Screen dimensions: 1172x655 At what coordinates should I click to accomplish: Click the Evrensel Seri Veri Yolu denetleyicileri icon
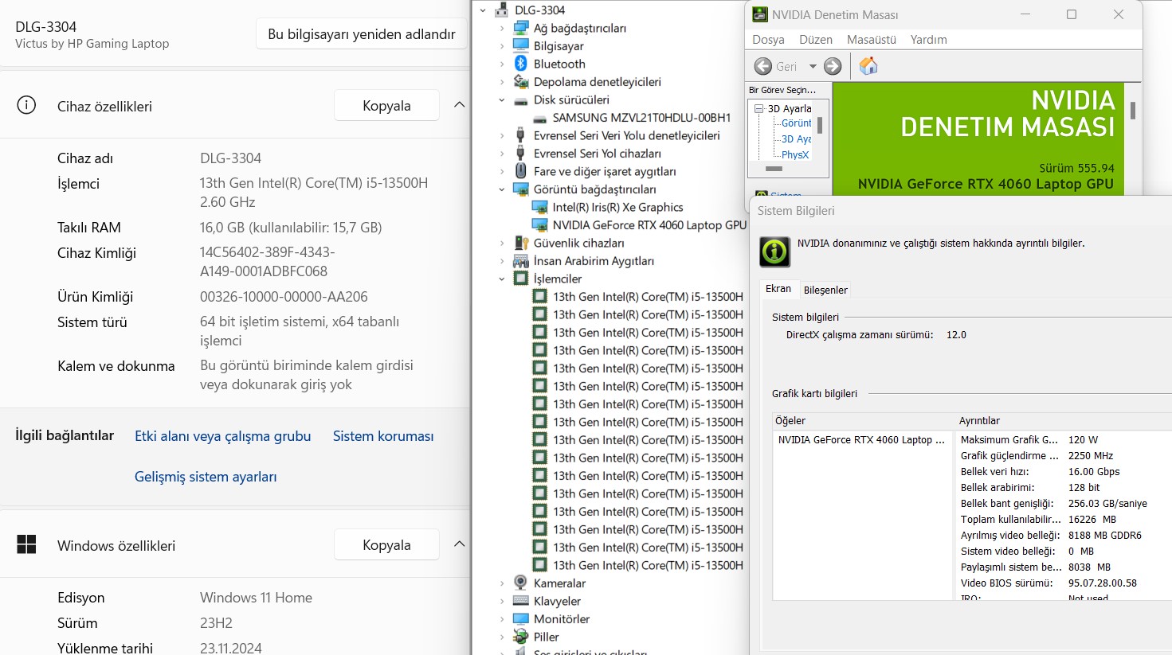pyautogui.click(x=521, y=135)
